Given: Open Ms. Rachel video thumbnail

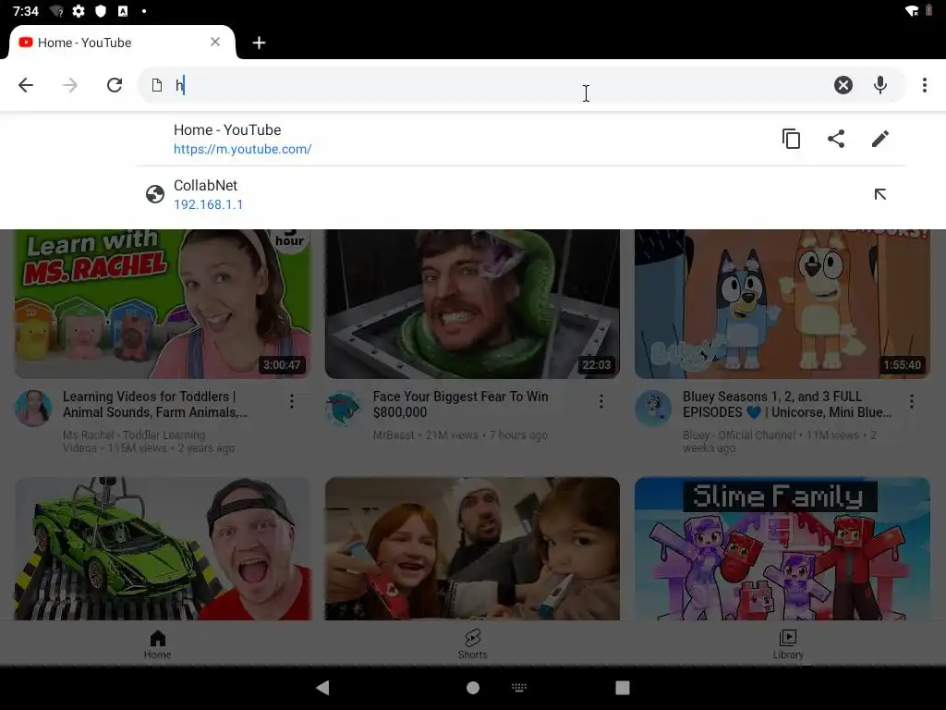Looking at the screenshot, I should 163,303.
